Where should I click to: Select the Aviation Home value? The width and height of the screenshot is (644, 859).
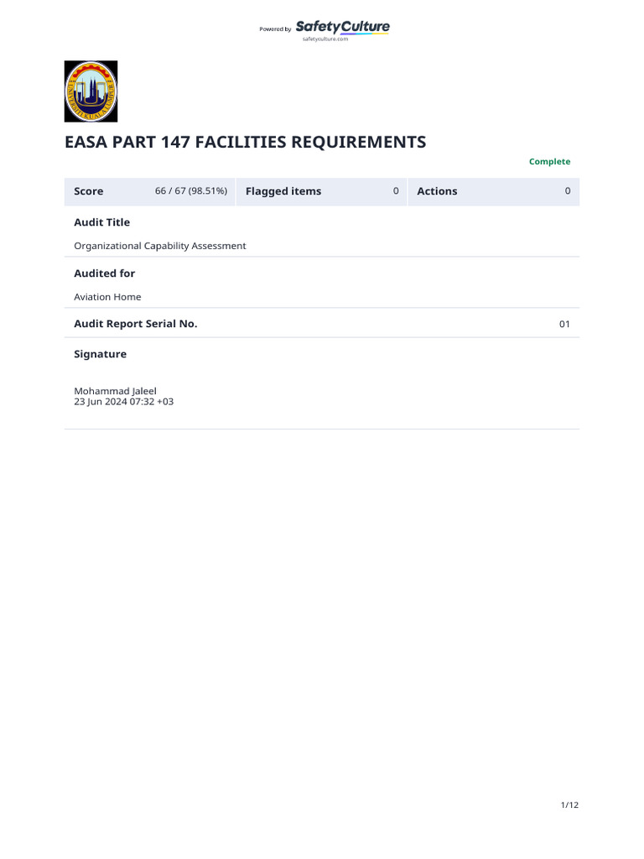click(x=107, y=297)
